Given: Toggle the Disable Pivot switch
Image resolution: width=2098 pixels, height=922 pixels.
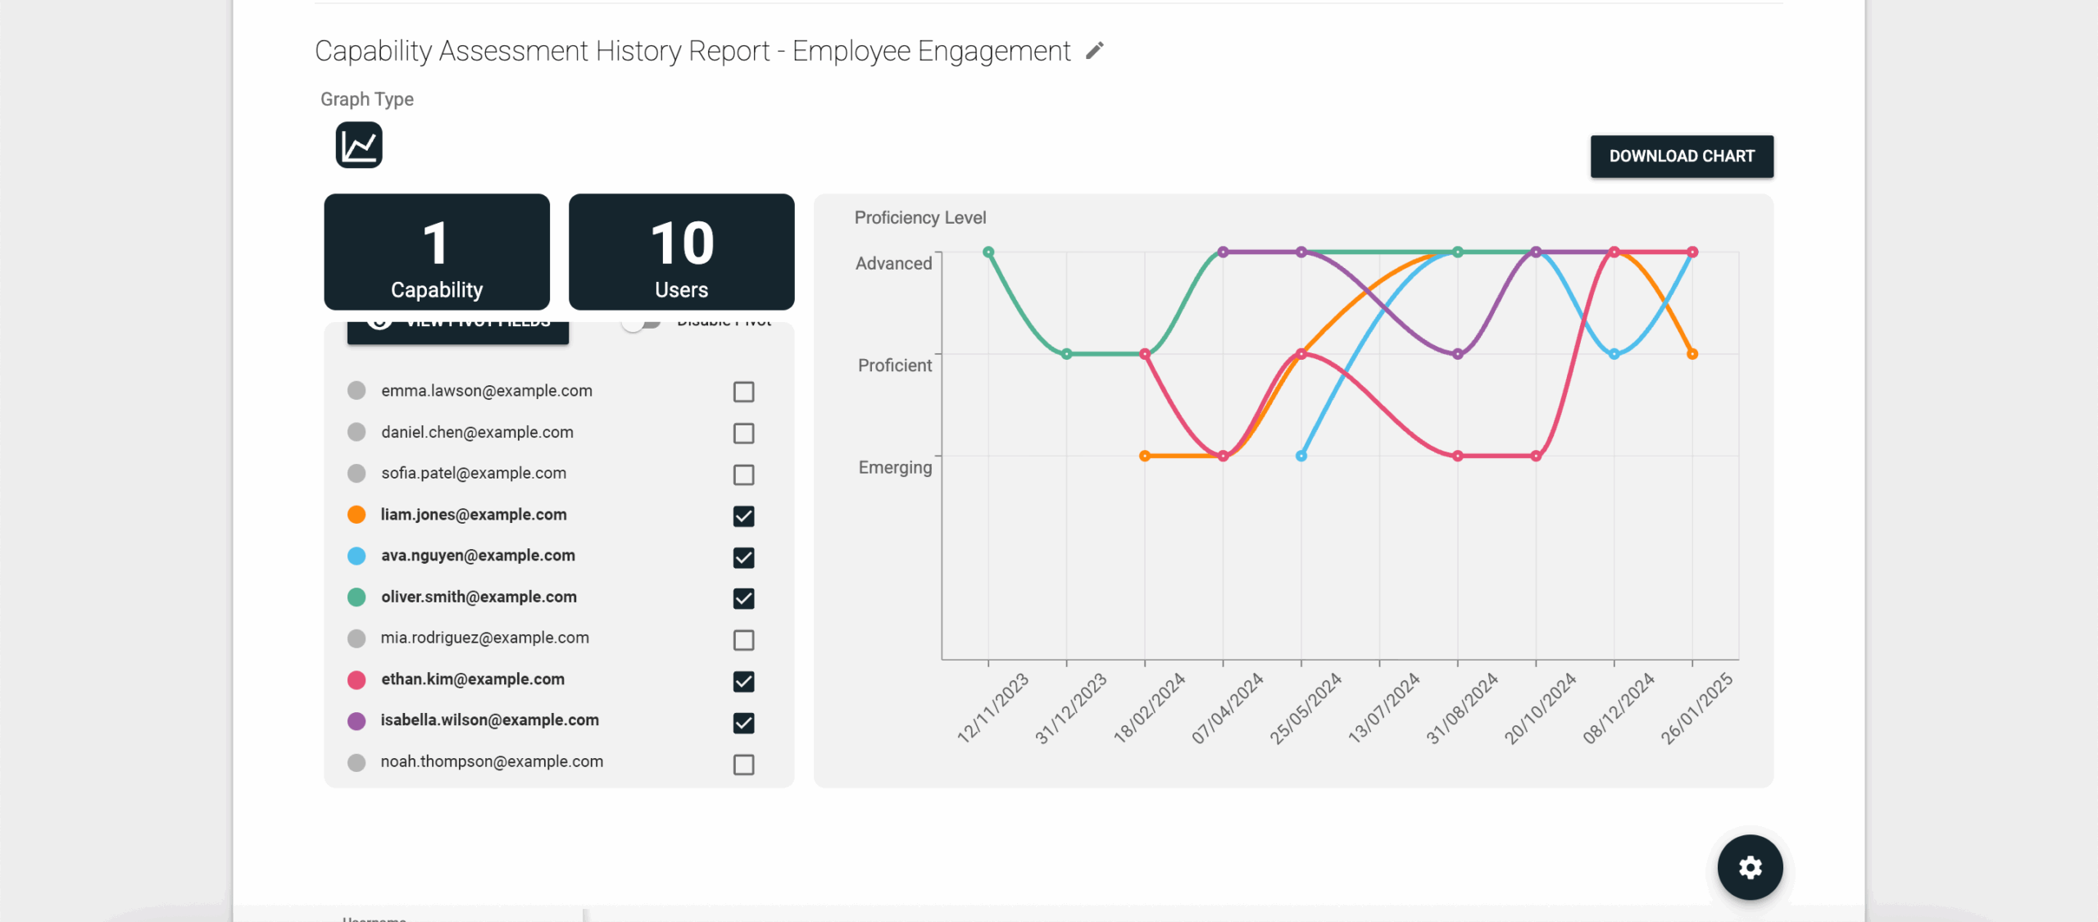Looking at the screenshot, I should 642,322.
